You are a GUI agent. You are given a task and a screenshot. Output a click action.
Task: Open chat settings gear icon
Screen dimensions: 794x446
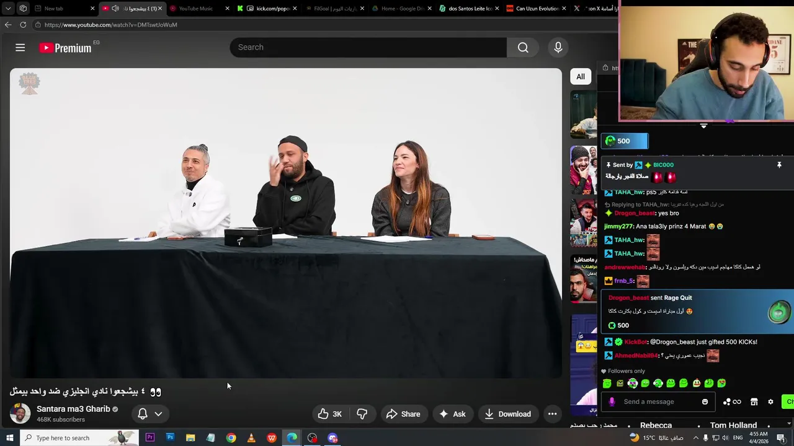(x=770, y=402)
